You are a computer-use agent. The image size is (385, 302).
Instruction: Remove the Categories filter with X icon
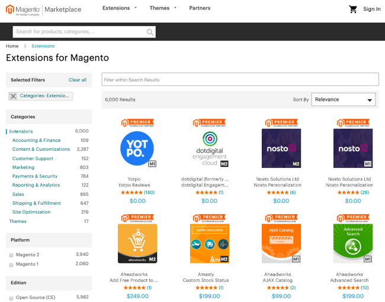pyautogui.click(x=14, y=96)
